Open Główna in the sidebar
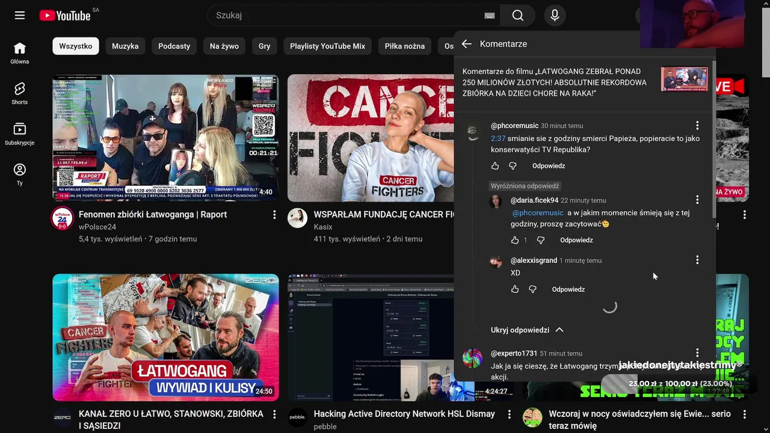Screen dimensions: 770x433 [20, 53]
